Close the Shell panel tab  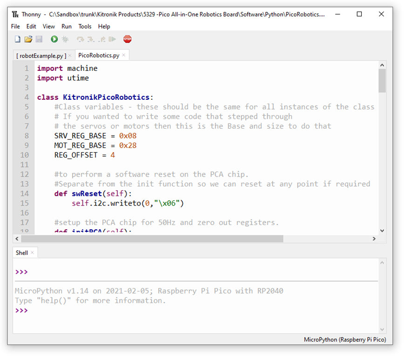[x=33, y=253]
